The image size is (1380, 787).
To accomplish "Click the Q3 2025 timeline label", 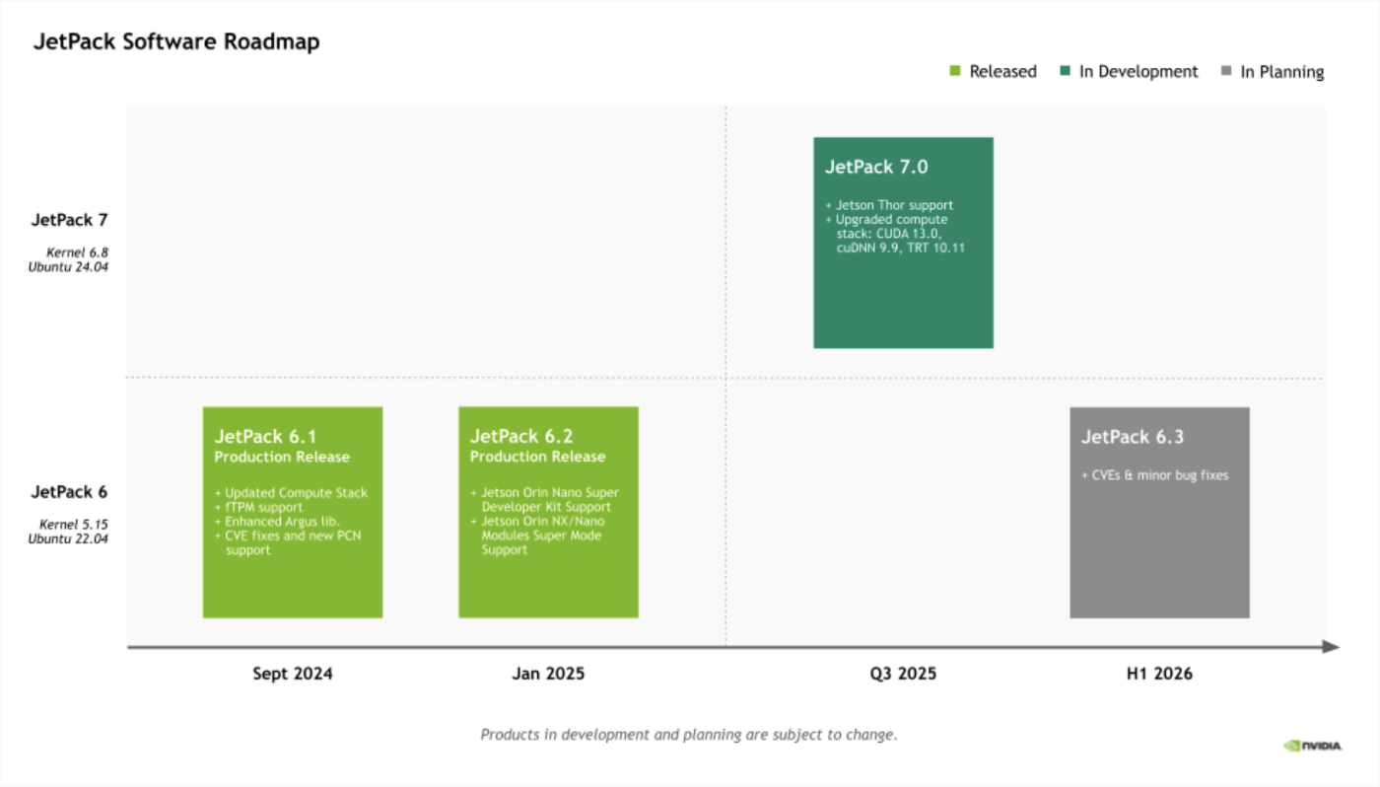I will click(x=903, y=675).
